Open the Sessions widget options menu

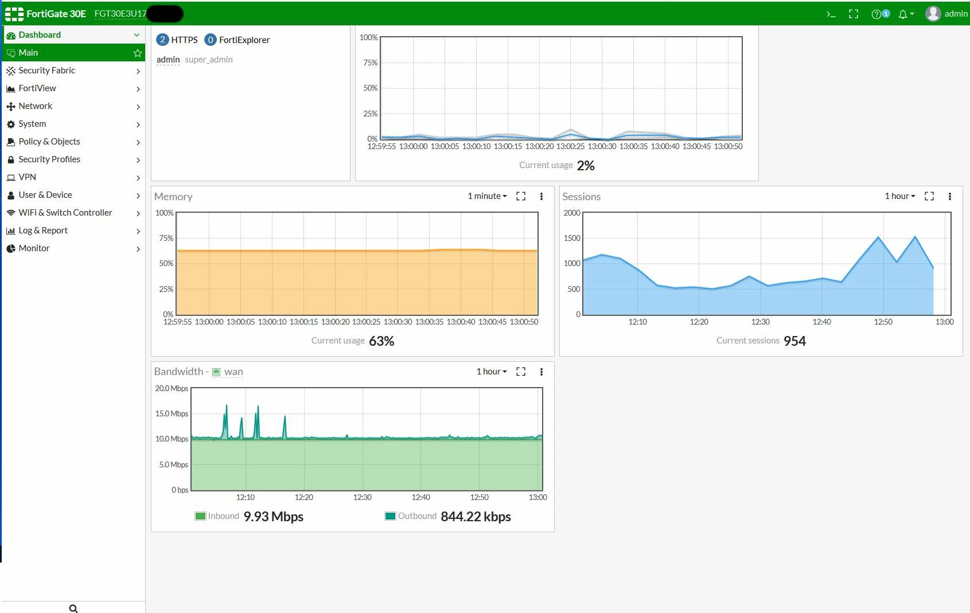pyautogui.click(x=950, y=196)
